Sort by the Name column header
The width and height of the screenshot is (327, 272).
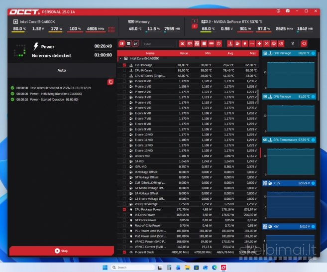coord(150,53)
